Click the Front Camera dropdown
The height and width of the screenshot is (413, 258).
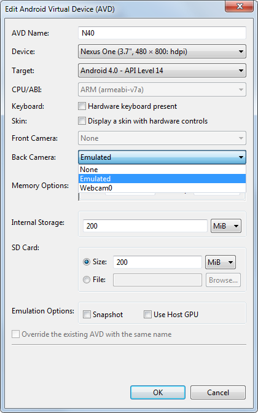click(x=162, y=138)
